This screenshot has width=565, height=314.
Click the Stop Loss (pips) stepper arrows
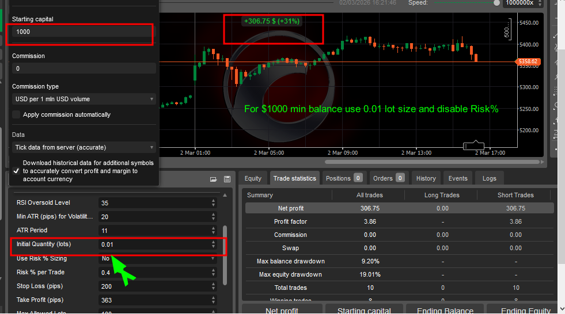[x=213, y=286]
